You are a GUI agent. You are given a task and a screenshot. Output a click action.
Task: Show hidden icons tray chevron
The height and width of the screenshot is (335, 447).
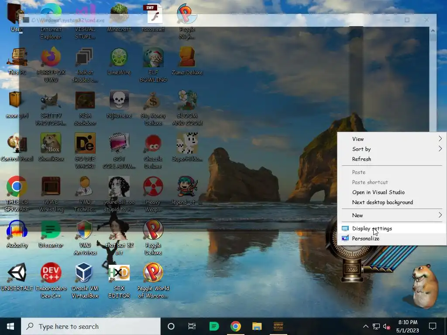[x=365, y=326]
